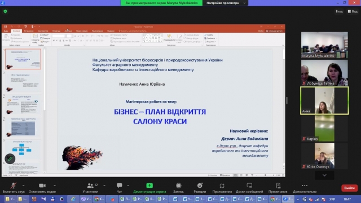Click the View layout button
This screenshot has width=361, height=203.
(353, 11)
